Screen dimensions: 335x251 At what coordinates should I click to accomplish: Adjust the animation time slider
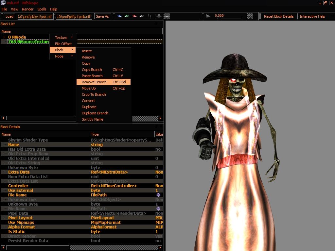pos(229,18)
